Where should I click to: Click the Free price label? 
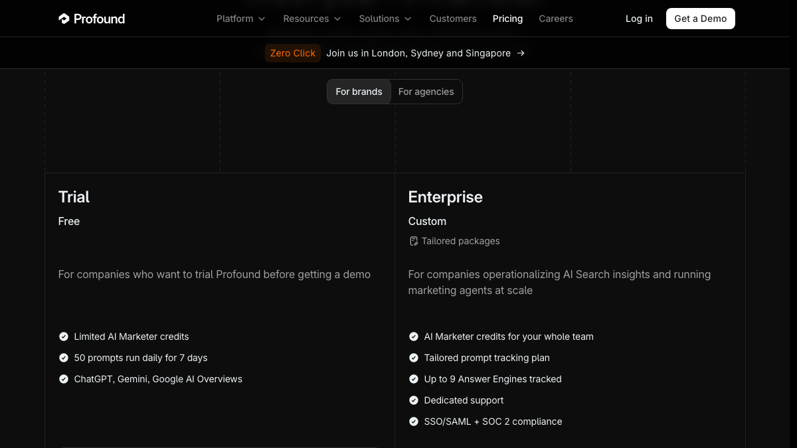pyautogui.click(x=69, y=221)
